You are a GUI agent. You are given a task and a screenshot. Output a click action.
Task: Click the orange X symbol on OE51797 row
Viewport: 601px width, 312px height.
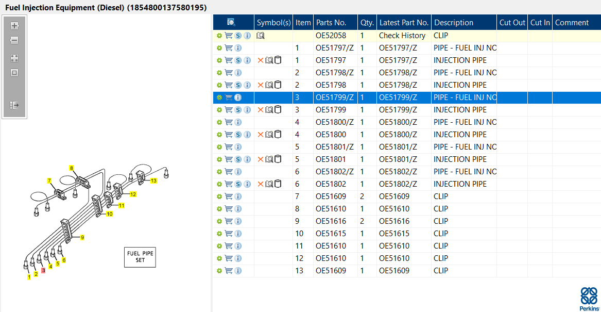tap(260, 60)
